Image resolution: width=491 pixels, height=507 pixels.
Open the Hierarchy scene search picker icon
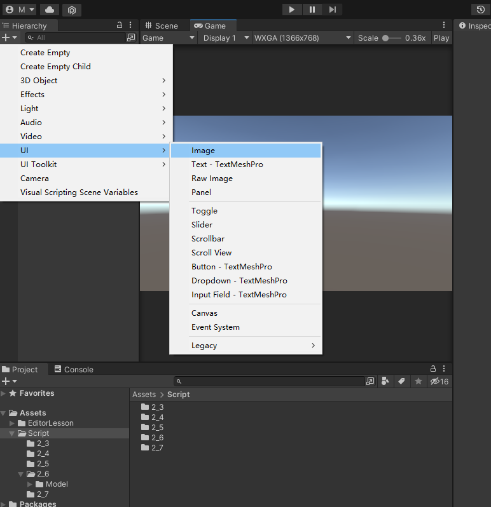(x=131, y=38)
